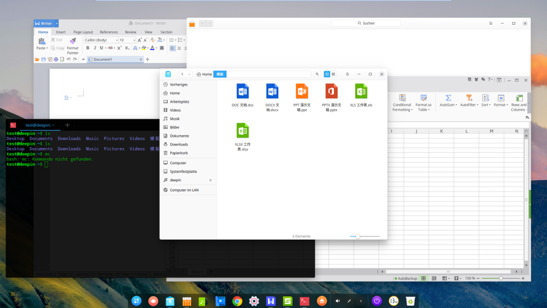Open the Page Layout ribbon tab
The width and height of the screenshot is (547, 308).
click(83, 32)
